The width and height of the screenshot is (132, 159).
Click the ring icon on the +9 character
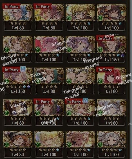[x=23, y=69]
